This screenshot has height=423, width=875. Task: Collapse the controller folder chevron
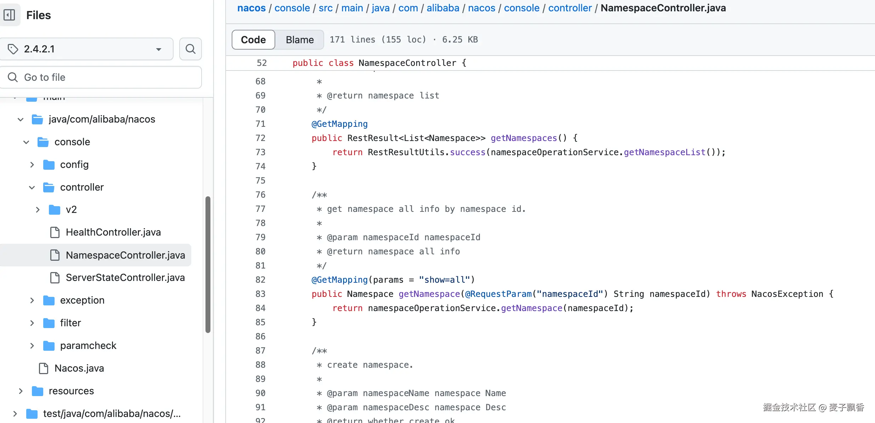(x=32, y=187)
